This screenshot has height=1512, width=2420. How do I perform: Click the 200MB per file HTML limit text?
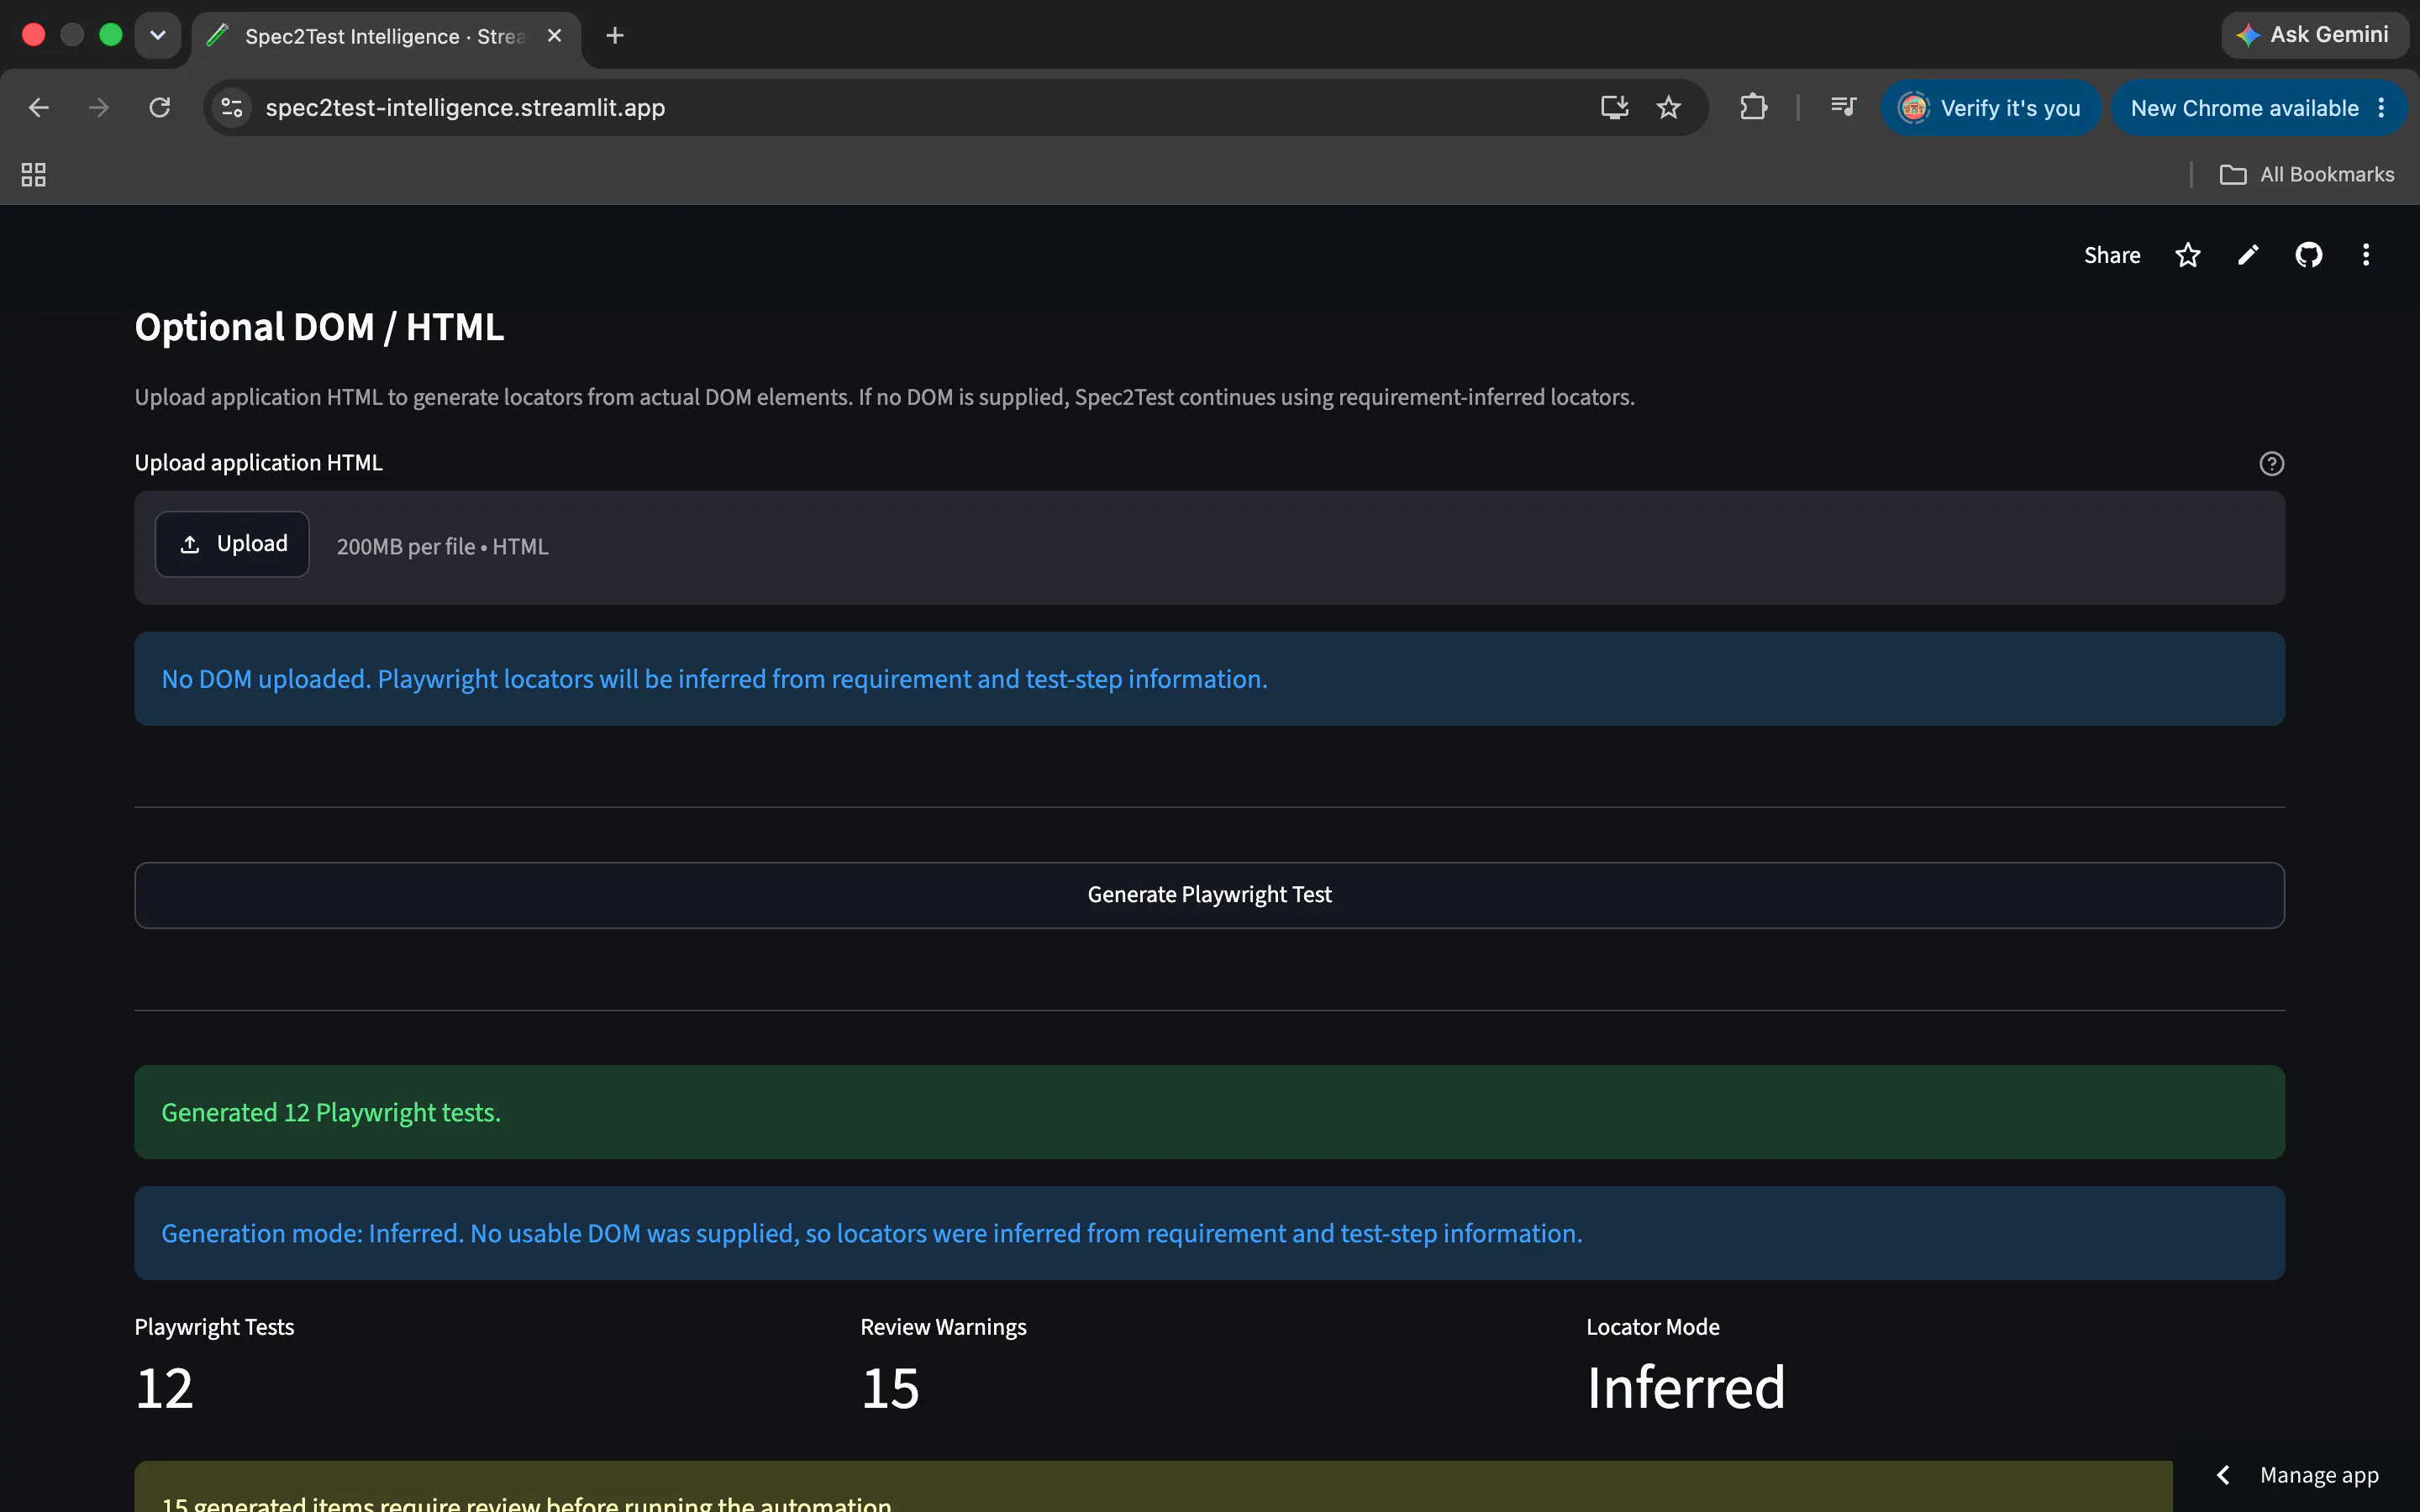click(x=442, y=547)
